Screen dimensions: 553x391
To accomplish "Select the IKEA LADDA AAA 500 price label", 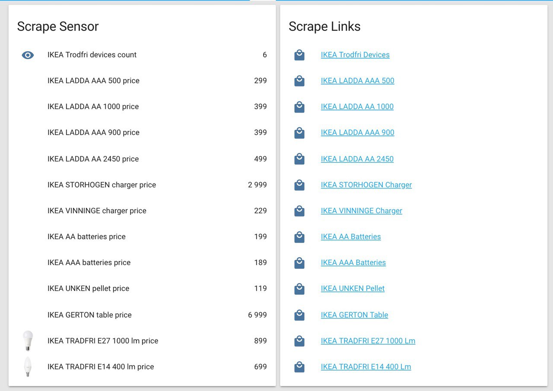I will pos(93,81).
